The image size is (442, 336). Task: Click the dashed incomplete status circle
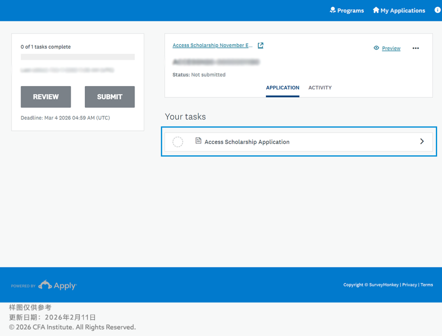[x=178, y=142]
